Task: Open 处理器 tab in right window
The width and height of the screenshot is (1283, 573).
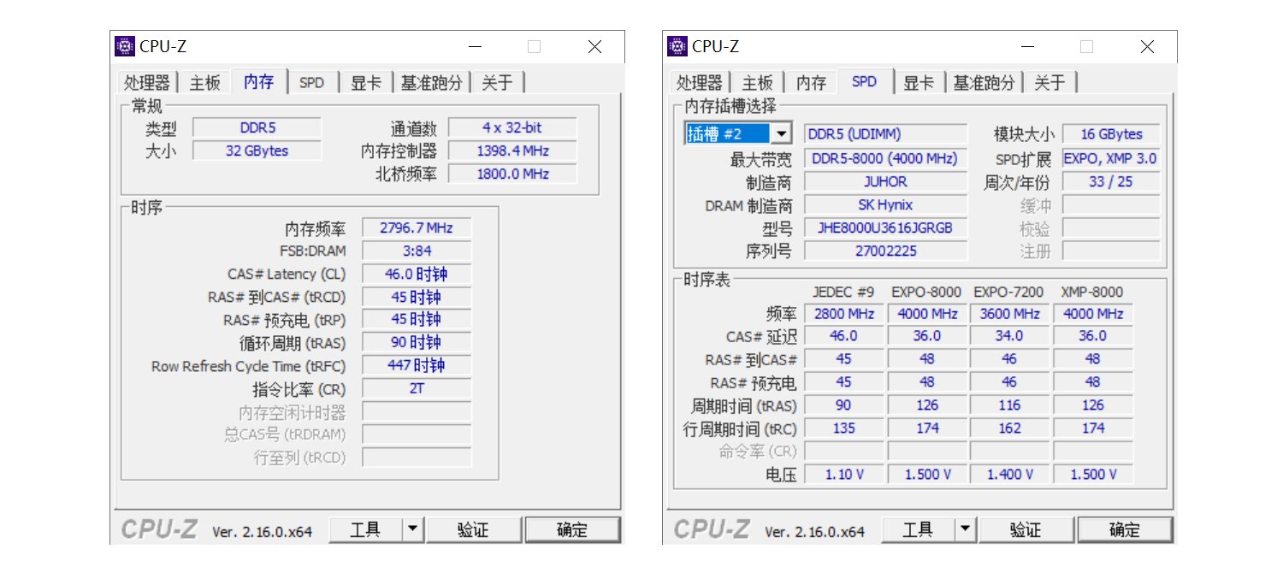Action: point(700,82)
